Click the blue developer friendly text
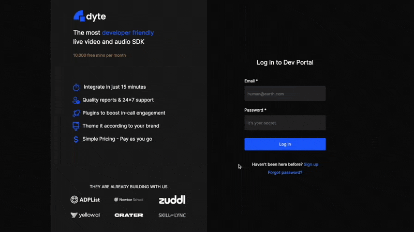The image size is (414, 232). click(128, 32)
